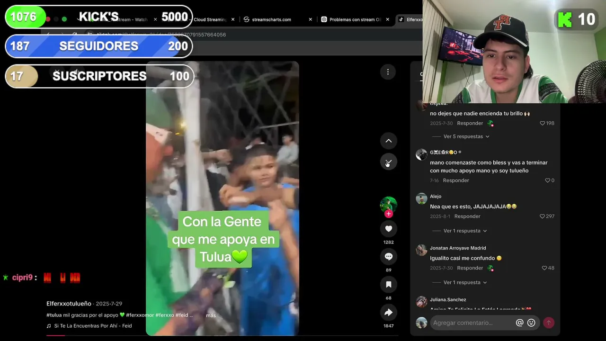Click the Juliana.Sanchez username
Image resolution: width=606 pixels, height=341 pixels.
448,300
